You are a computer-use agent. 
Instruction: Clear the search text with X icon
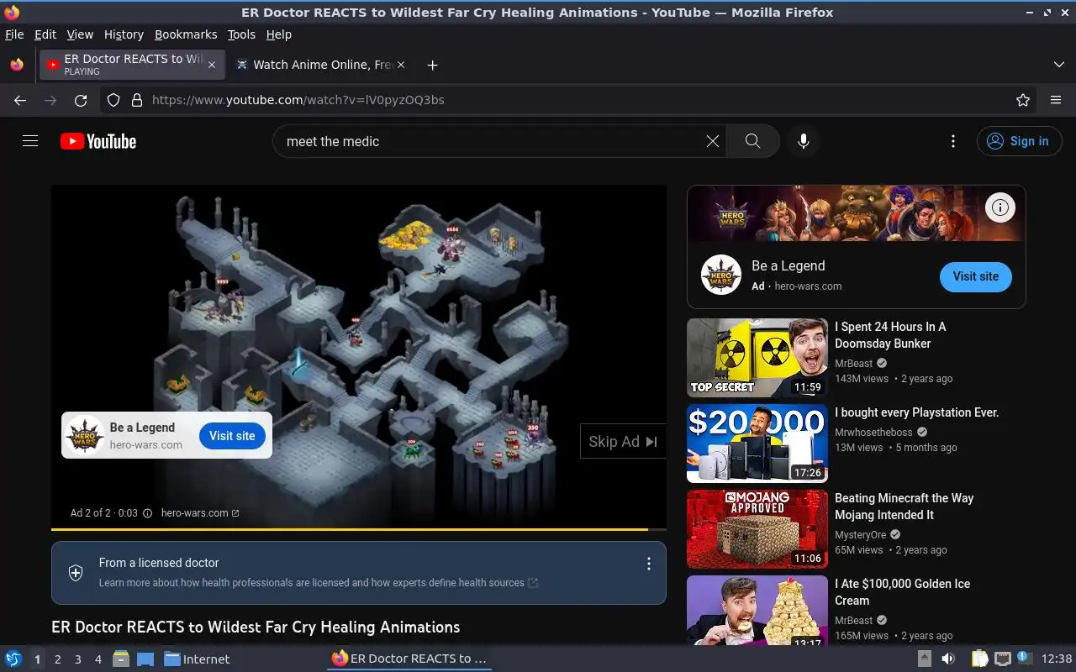pos(713,141)
